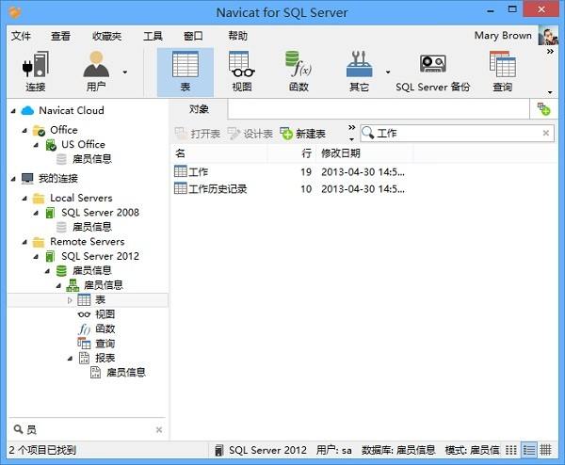Open the 其它 other objects button
This screenshot has width=565, height=465.
pyautogui.click(x=359, y=72)
